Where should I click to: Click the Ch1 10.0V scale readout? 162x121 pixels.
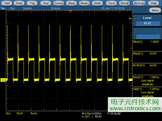point(15,114)
